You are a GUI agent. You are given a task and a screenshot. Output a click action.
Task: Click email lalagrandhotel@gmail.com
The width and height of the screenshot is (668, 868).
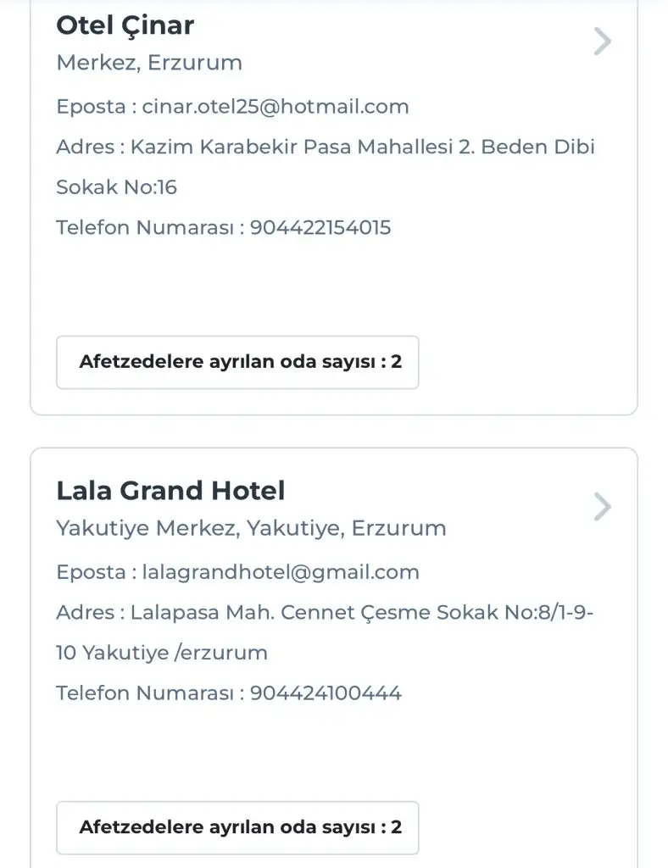(x=280, y=572)
